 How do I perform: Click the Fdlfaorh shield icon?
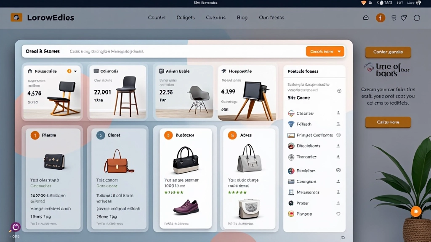pyautogui.click(x=291, y=124)
